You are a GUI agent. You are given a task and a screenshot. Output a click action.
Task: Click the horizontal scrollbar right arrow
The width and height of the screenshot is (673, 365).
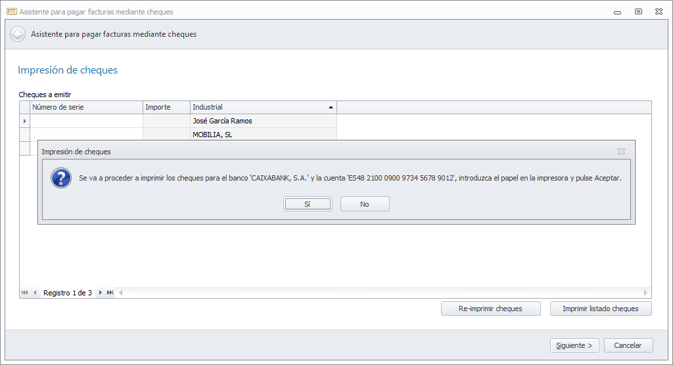pos(645,293)
